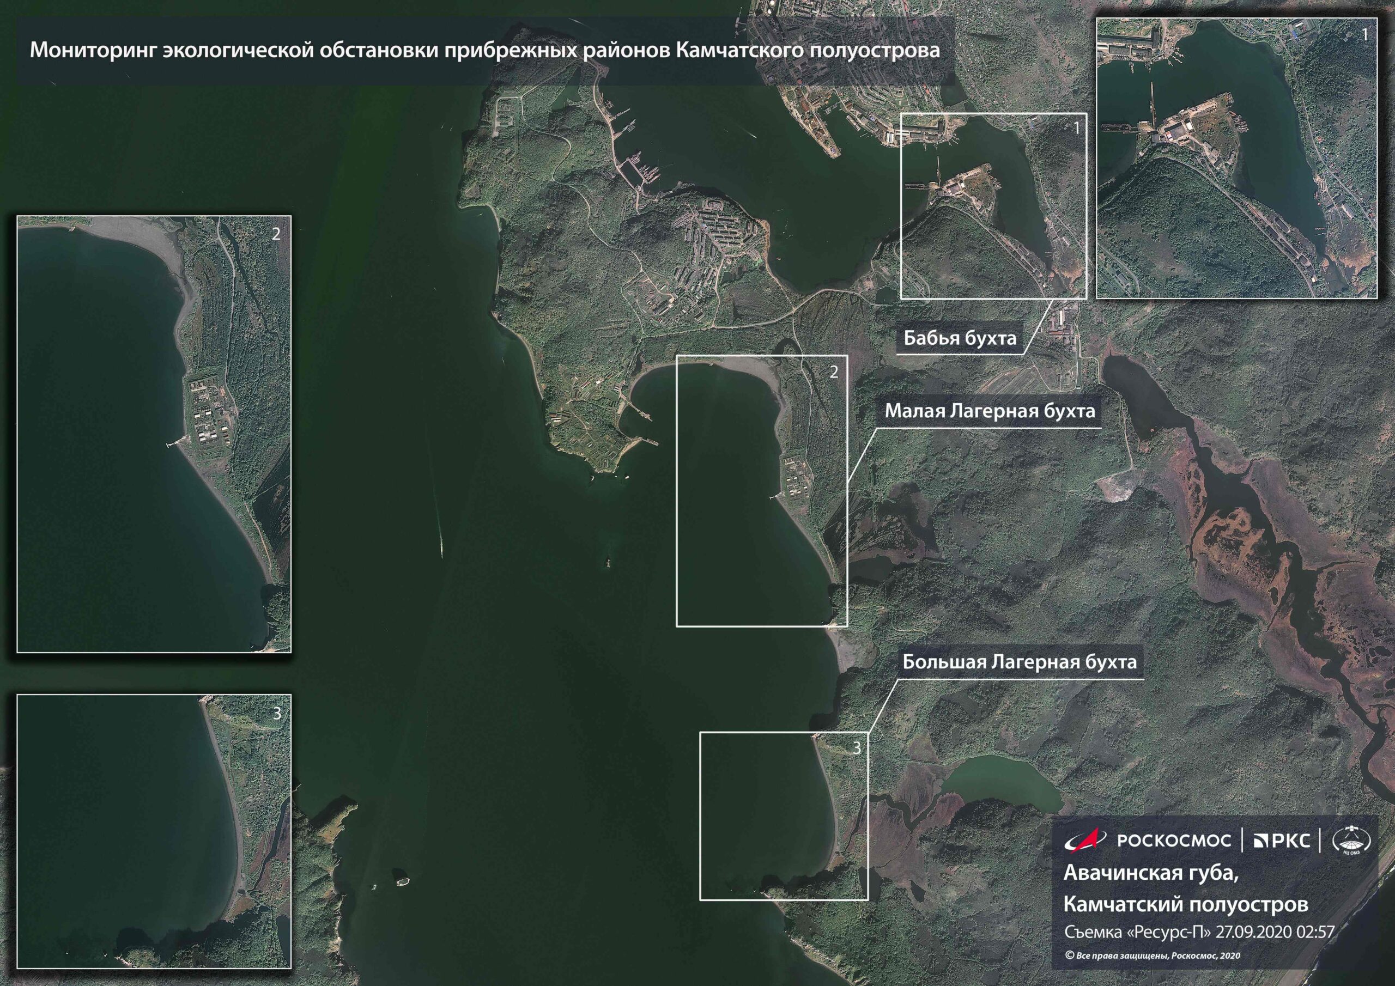Image resolution: width=1395 pixels, height=986 pixels.
Task: Click the Бабья бухта label
Action: 960,338
